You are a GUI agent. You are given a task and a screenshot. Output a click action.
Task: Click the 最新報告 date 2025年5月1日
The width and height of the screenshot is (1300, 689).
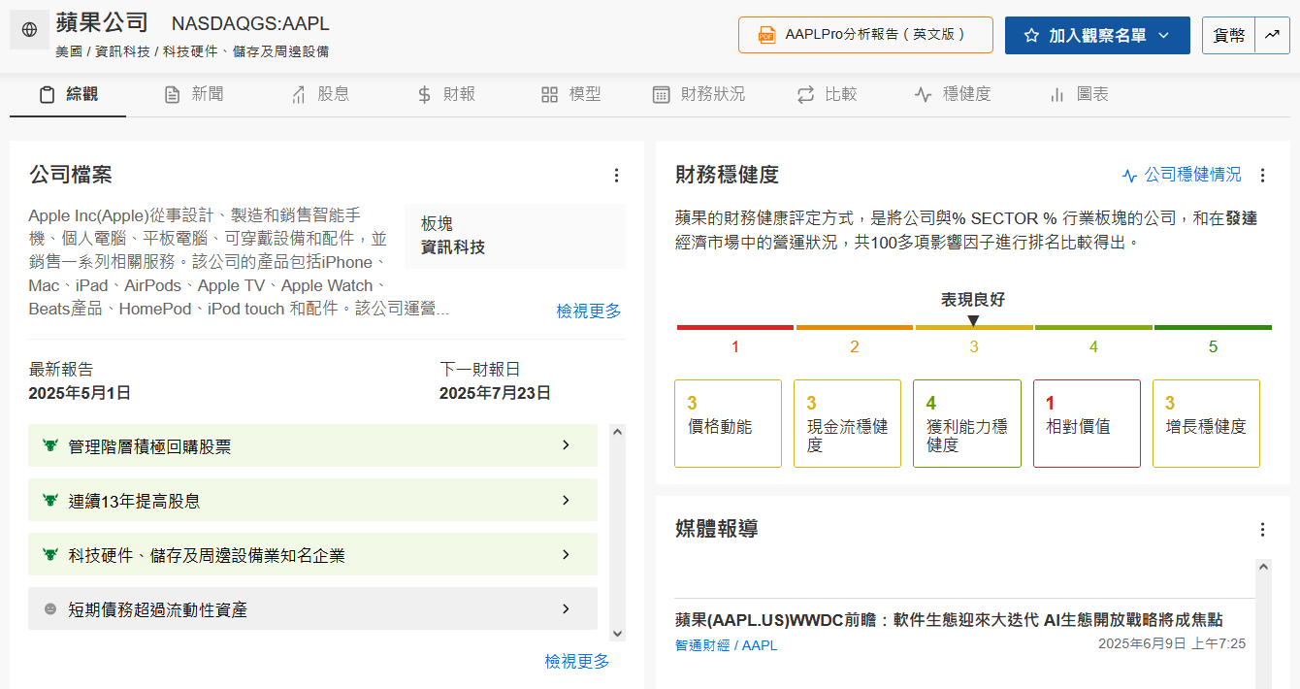point(80,393)
